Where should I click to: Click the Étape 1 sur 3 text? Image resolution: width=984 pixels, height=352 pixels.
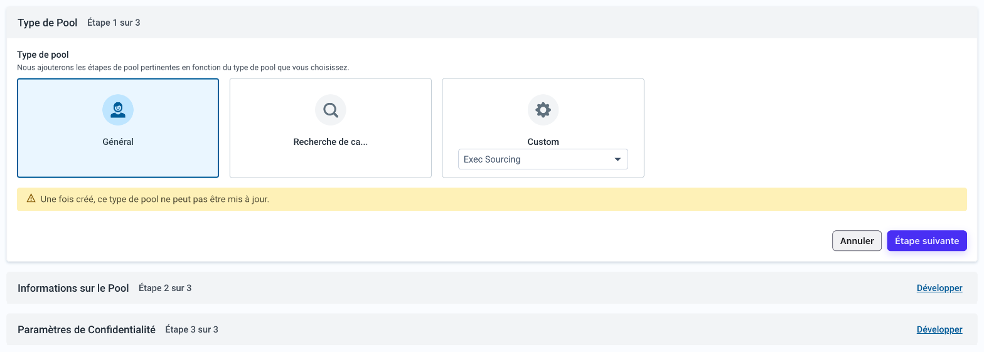click(x=114, y=23)
